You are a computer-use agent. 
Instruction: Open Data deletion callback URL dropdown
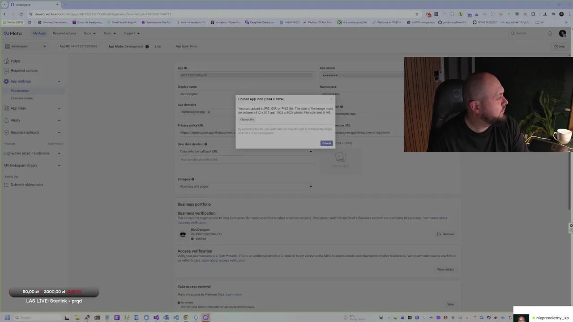point(245,151)
